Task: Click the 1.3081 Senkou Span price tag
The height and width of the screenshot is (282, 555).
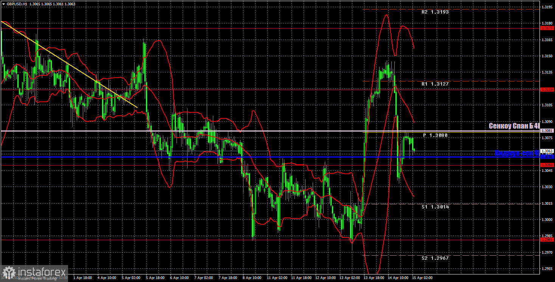Action: click(x=547, y=131)
